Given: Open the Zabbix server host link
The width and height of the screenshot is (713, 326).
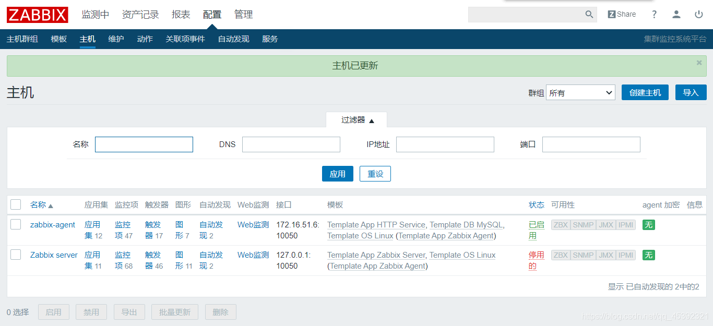Looking at the screenshot, I should (x=54, y=255).
